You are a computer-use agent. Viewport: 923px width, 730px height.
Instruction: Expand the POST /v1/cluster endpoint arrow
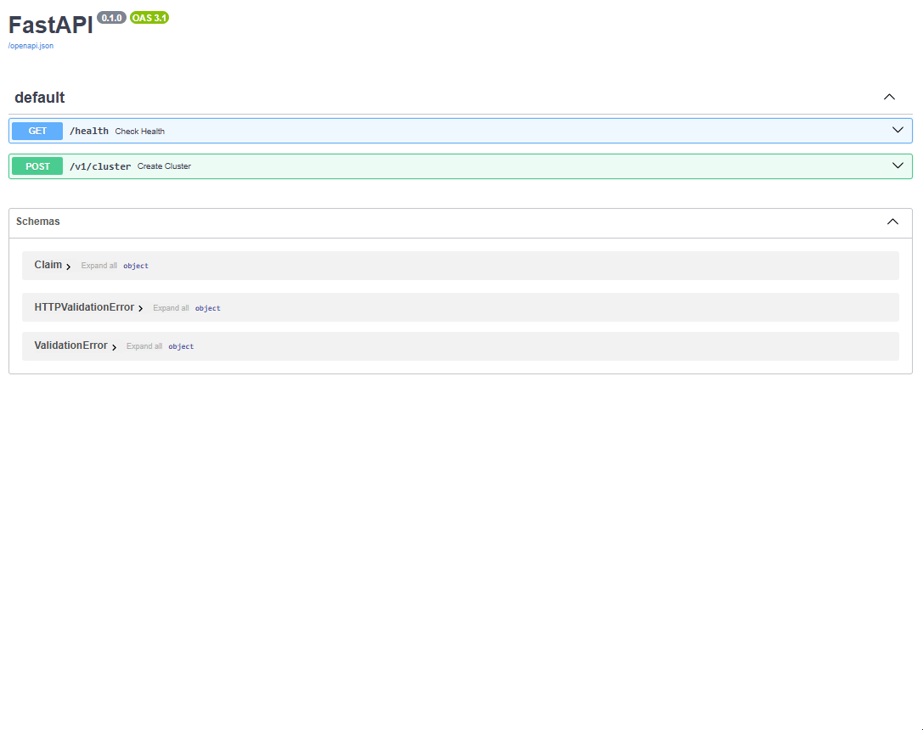[x=897, y=166]
